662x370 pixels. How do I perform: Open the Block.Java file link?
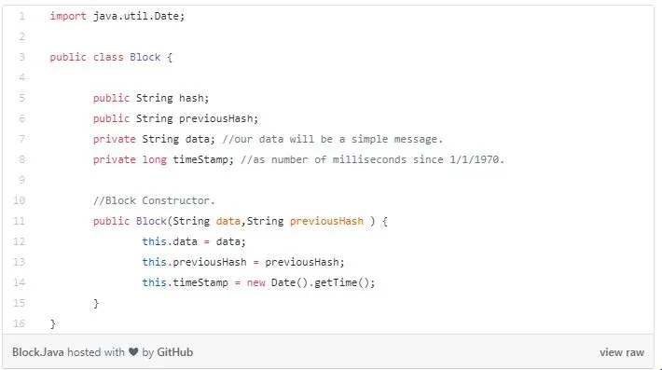(38, 352)
